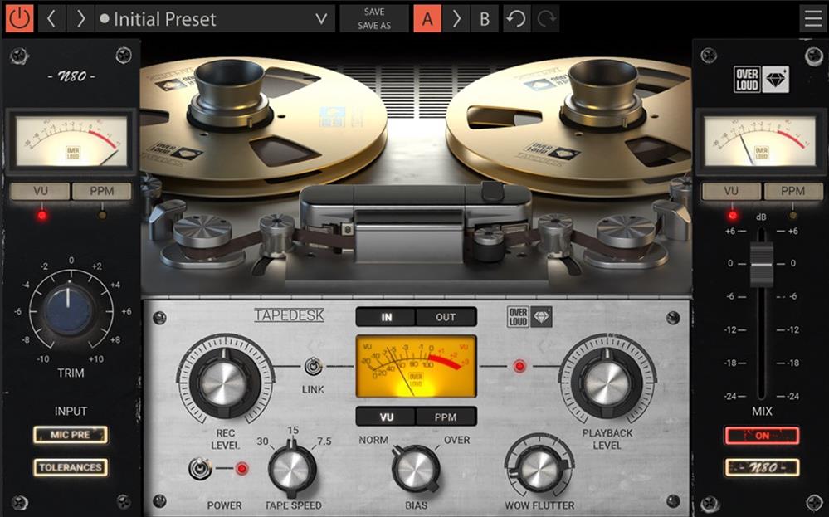
Task: Click the TOLERANCES button
Action: (x=71, y=467)
